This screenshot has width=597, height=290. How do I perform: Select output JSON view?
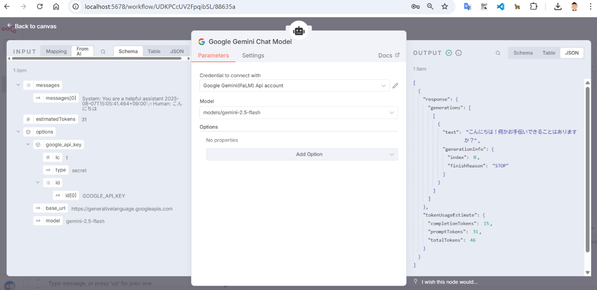click(x=572, y=53)
